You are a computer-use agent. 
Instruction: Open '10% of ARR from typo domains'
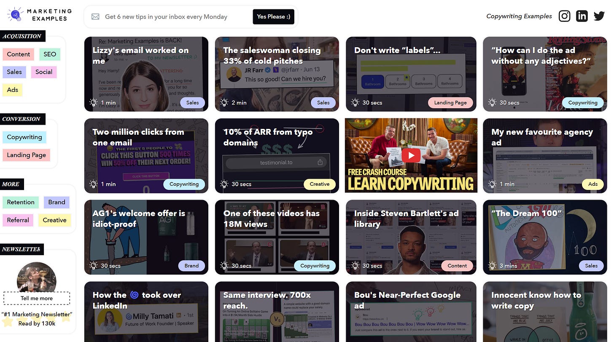(x=277, y=156)
